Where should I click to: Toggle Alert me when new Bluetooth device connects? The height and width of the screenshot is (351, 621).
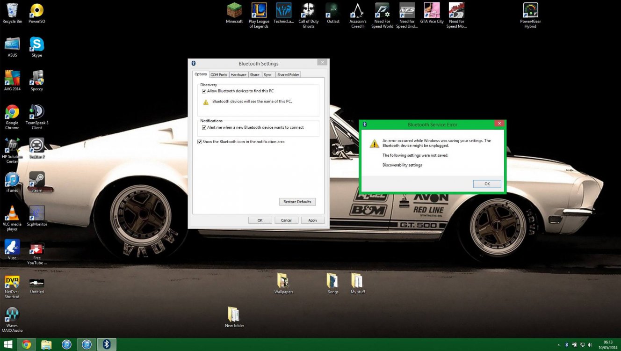coord(204,127)
